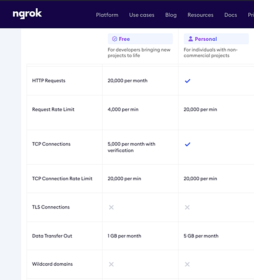Click Wildcard domains X under Personal

point(187,264)
